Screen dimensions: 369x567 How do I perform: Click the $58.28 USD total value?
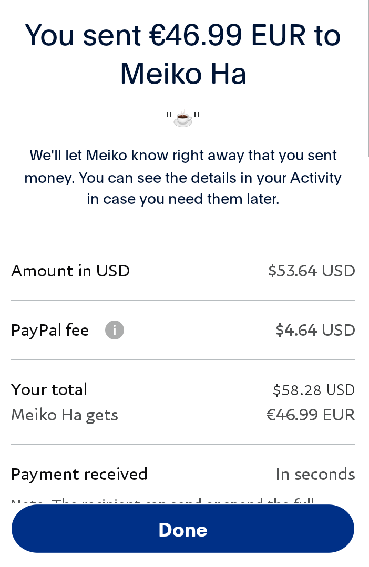pos(314,390)
